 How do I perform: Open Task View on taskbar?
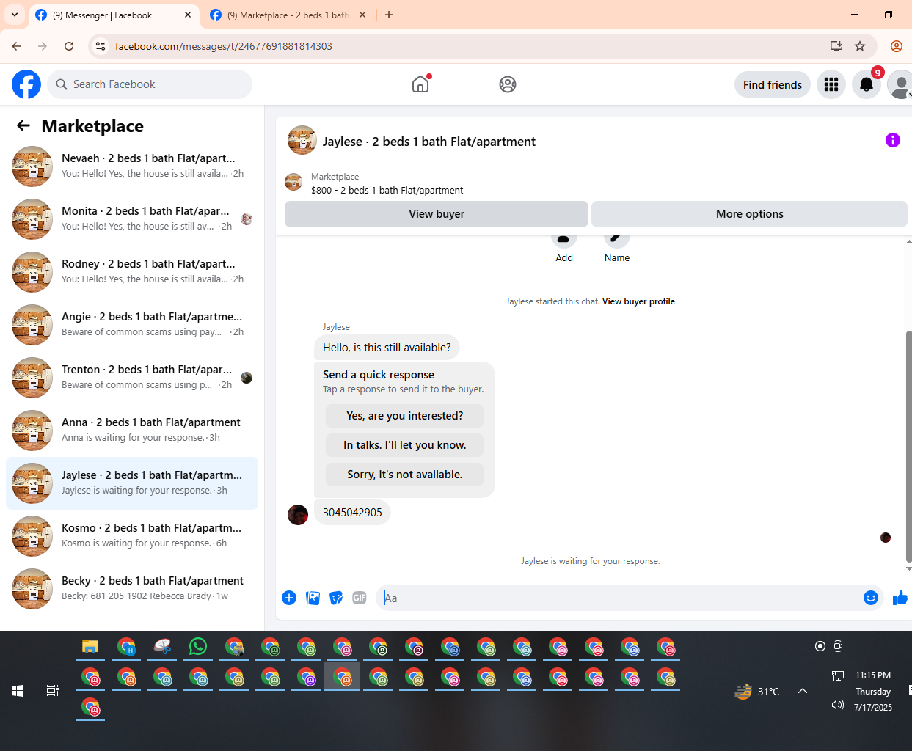[x=53, y=691]
